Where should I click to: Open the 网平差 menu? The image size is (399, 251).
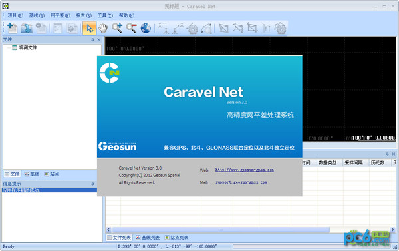(x=60, y=15)
